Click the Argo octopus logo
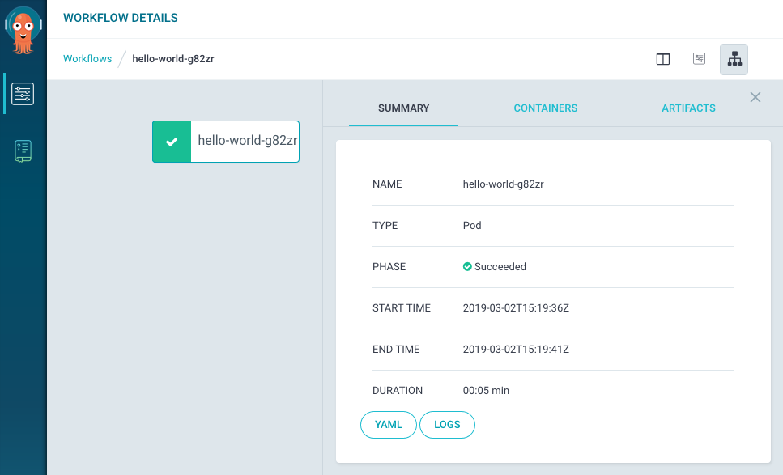Image resolution: width=783 pixels, height=475 pixels. pyautogui.click(x=23, y=30)
